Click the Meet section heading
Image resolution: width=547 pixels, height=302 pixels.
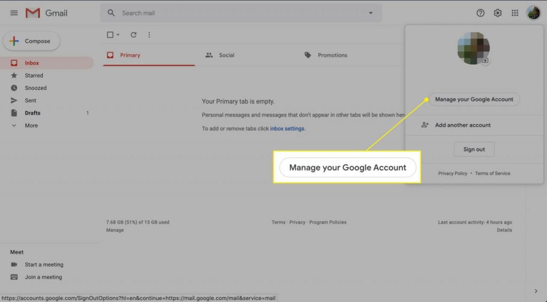[17, 252]
